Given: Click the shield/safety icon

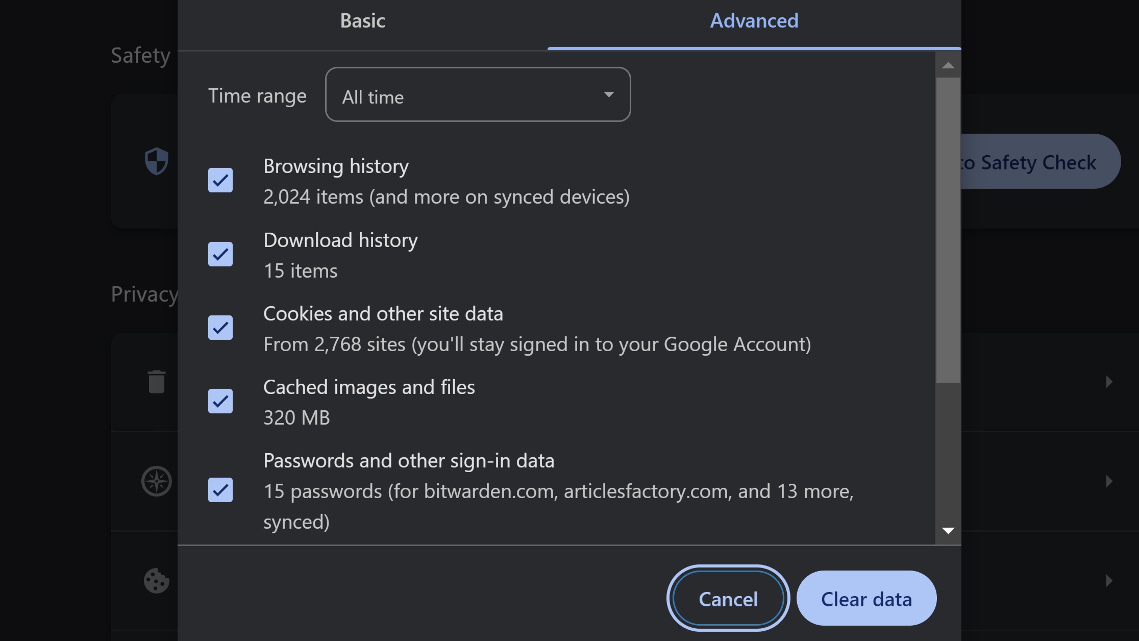Looking at the screenshot, I should [156, 161].
